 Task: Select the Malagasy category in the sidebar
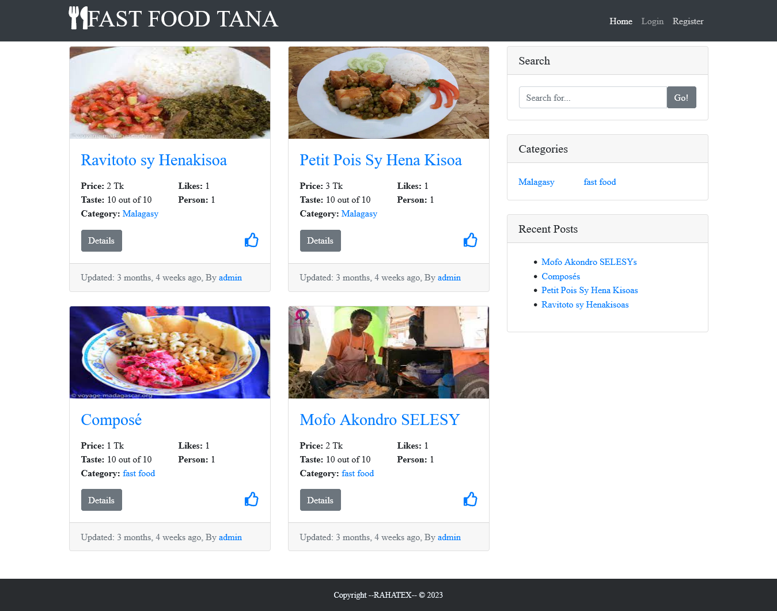(x=536, y=182)
